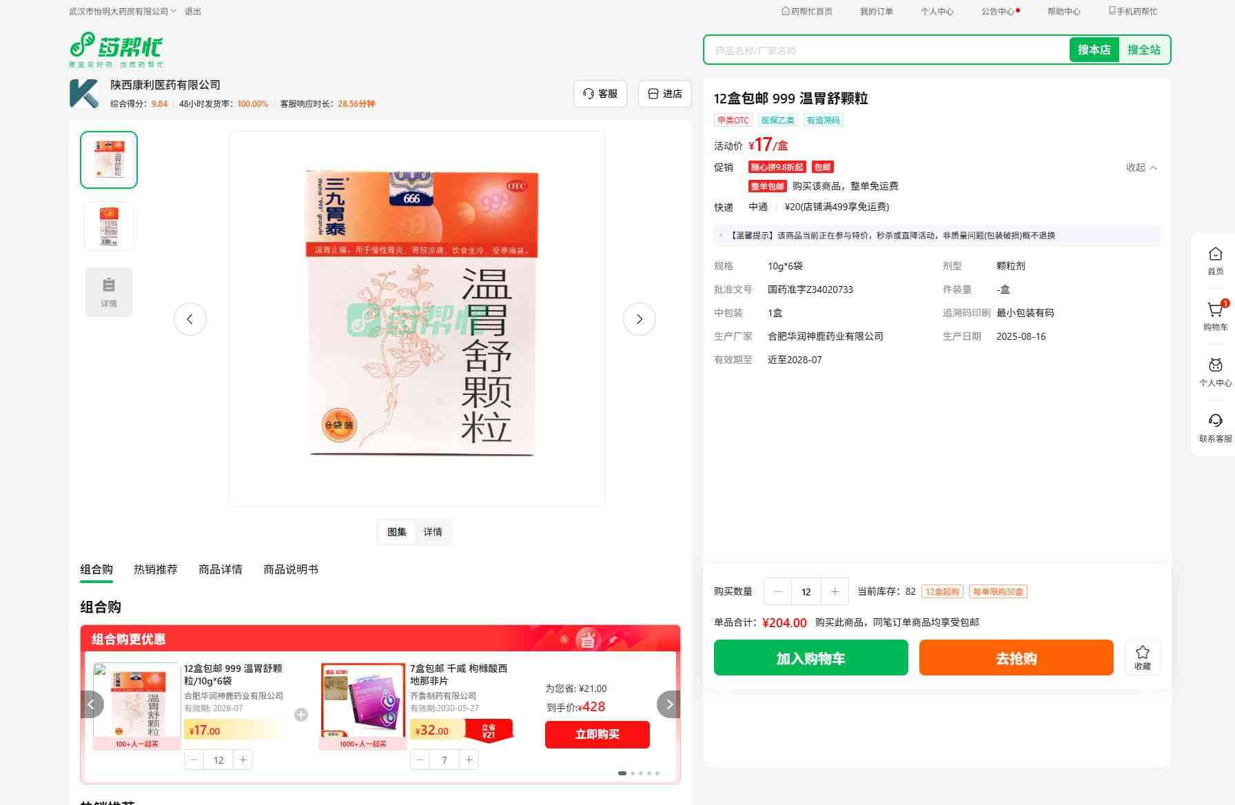Switch to 热销推荐 tab
The height and width of the screenshot is (805, 1235).
(x=156, y=569)
